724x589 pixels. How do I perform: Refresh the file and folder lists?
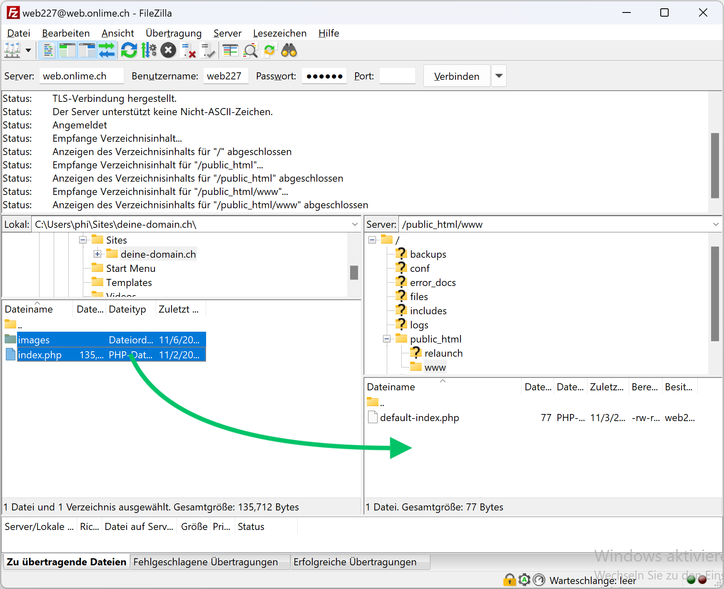pos(129,51)
